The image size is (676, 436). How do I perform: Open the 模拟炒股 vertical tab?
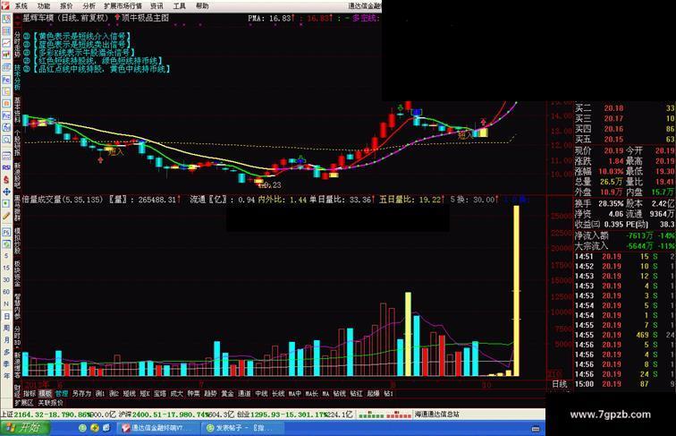pyautogui.click(x=17, y=241)
